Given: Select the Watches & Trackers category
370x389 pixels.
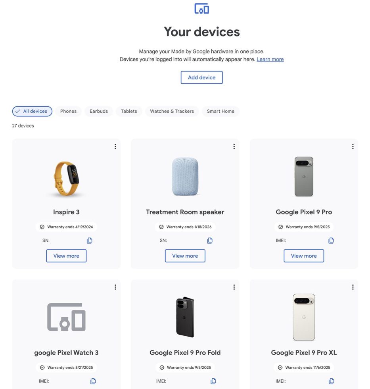Looking at the screenshot, I should pyautogui.click(x=172, y=111).
